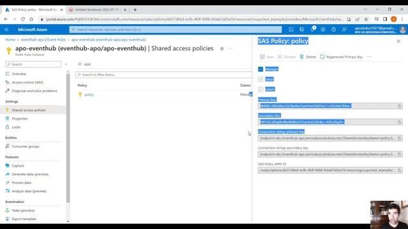Open the notifications bell

pos(312,30)
